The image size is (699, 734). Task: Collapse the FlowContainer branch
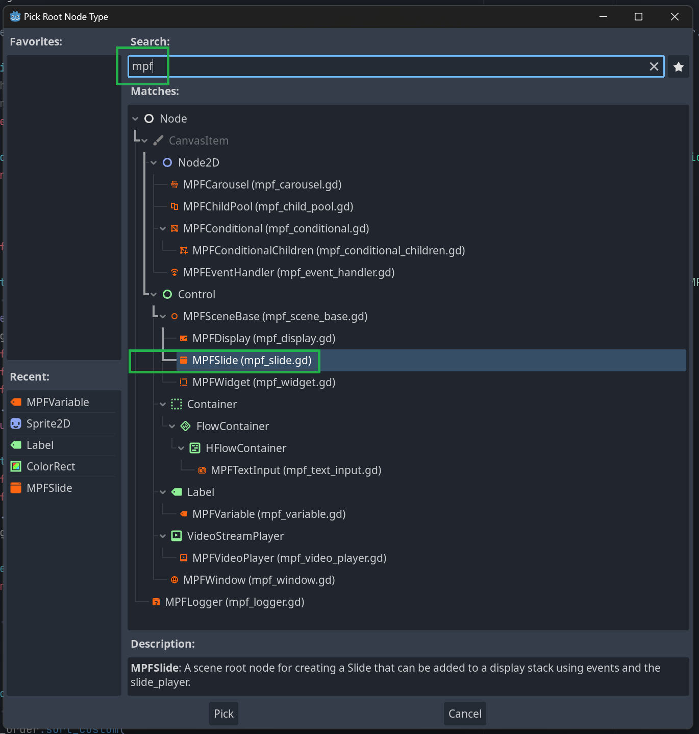tap(172, 427)
